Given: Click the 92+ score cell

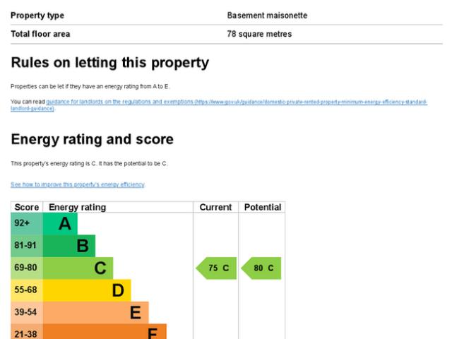Looking at the screenshot, I should click(x=27, y=224).
